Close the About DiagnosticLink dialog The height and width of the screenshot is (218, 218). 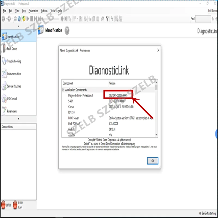pyautogui.click(x=158, y=50)
